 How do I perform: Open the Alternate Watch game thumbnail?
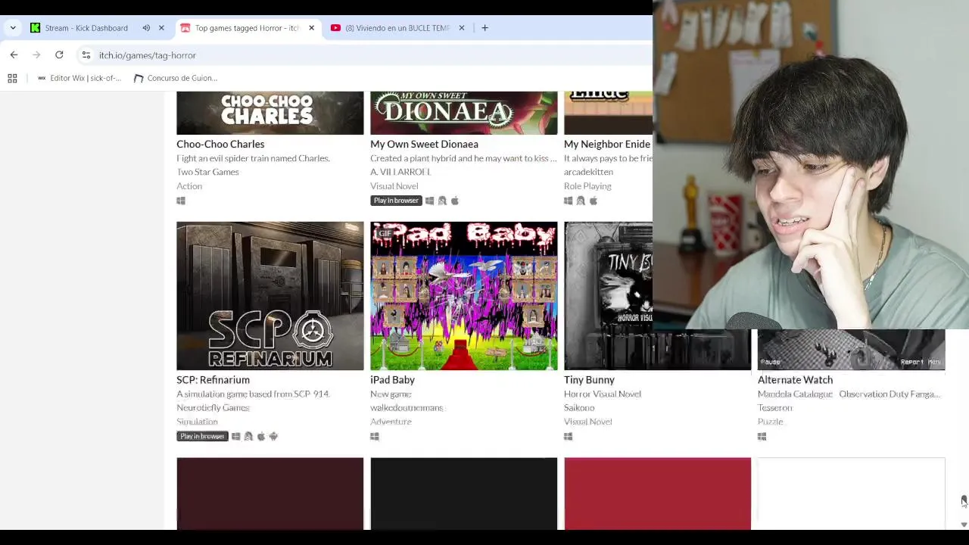pyautogui.click(x=852, y=350)
